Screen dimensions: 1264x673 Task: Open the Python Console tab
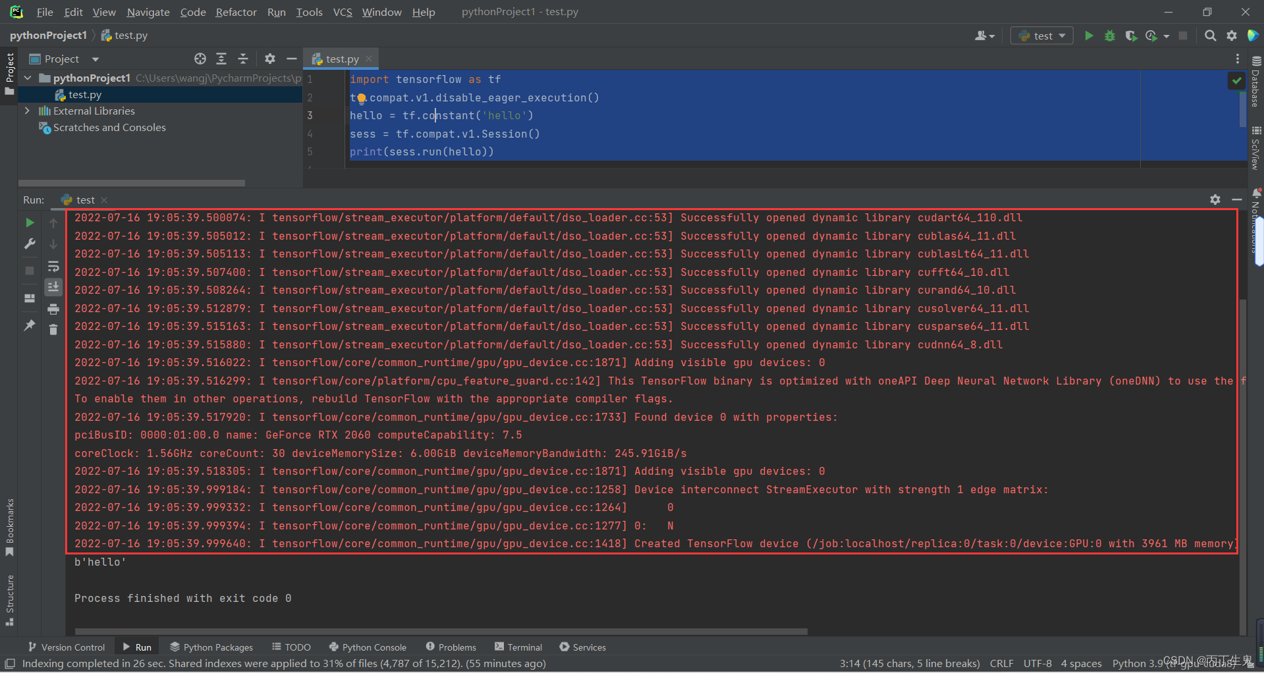[368, 647]
